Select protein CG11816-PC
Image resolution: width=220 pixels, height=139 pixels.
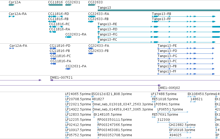pos(60,56)
